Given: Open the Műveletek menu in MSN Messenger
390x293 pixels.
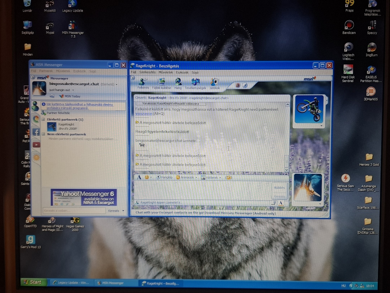Looking at the screenshot, I should 63,71.
